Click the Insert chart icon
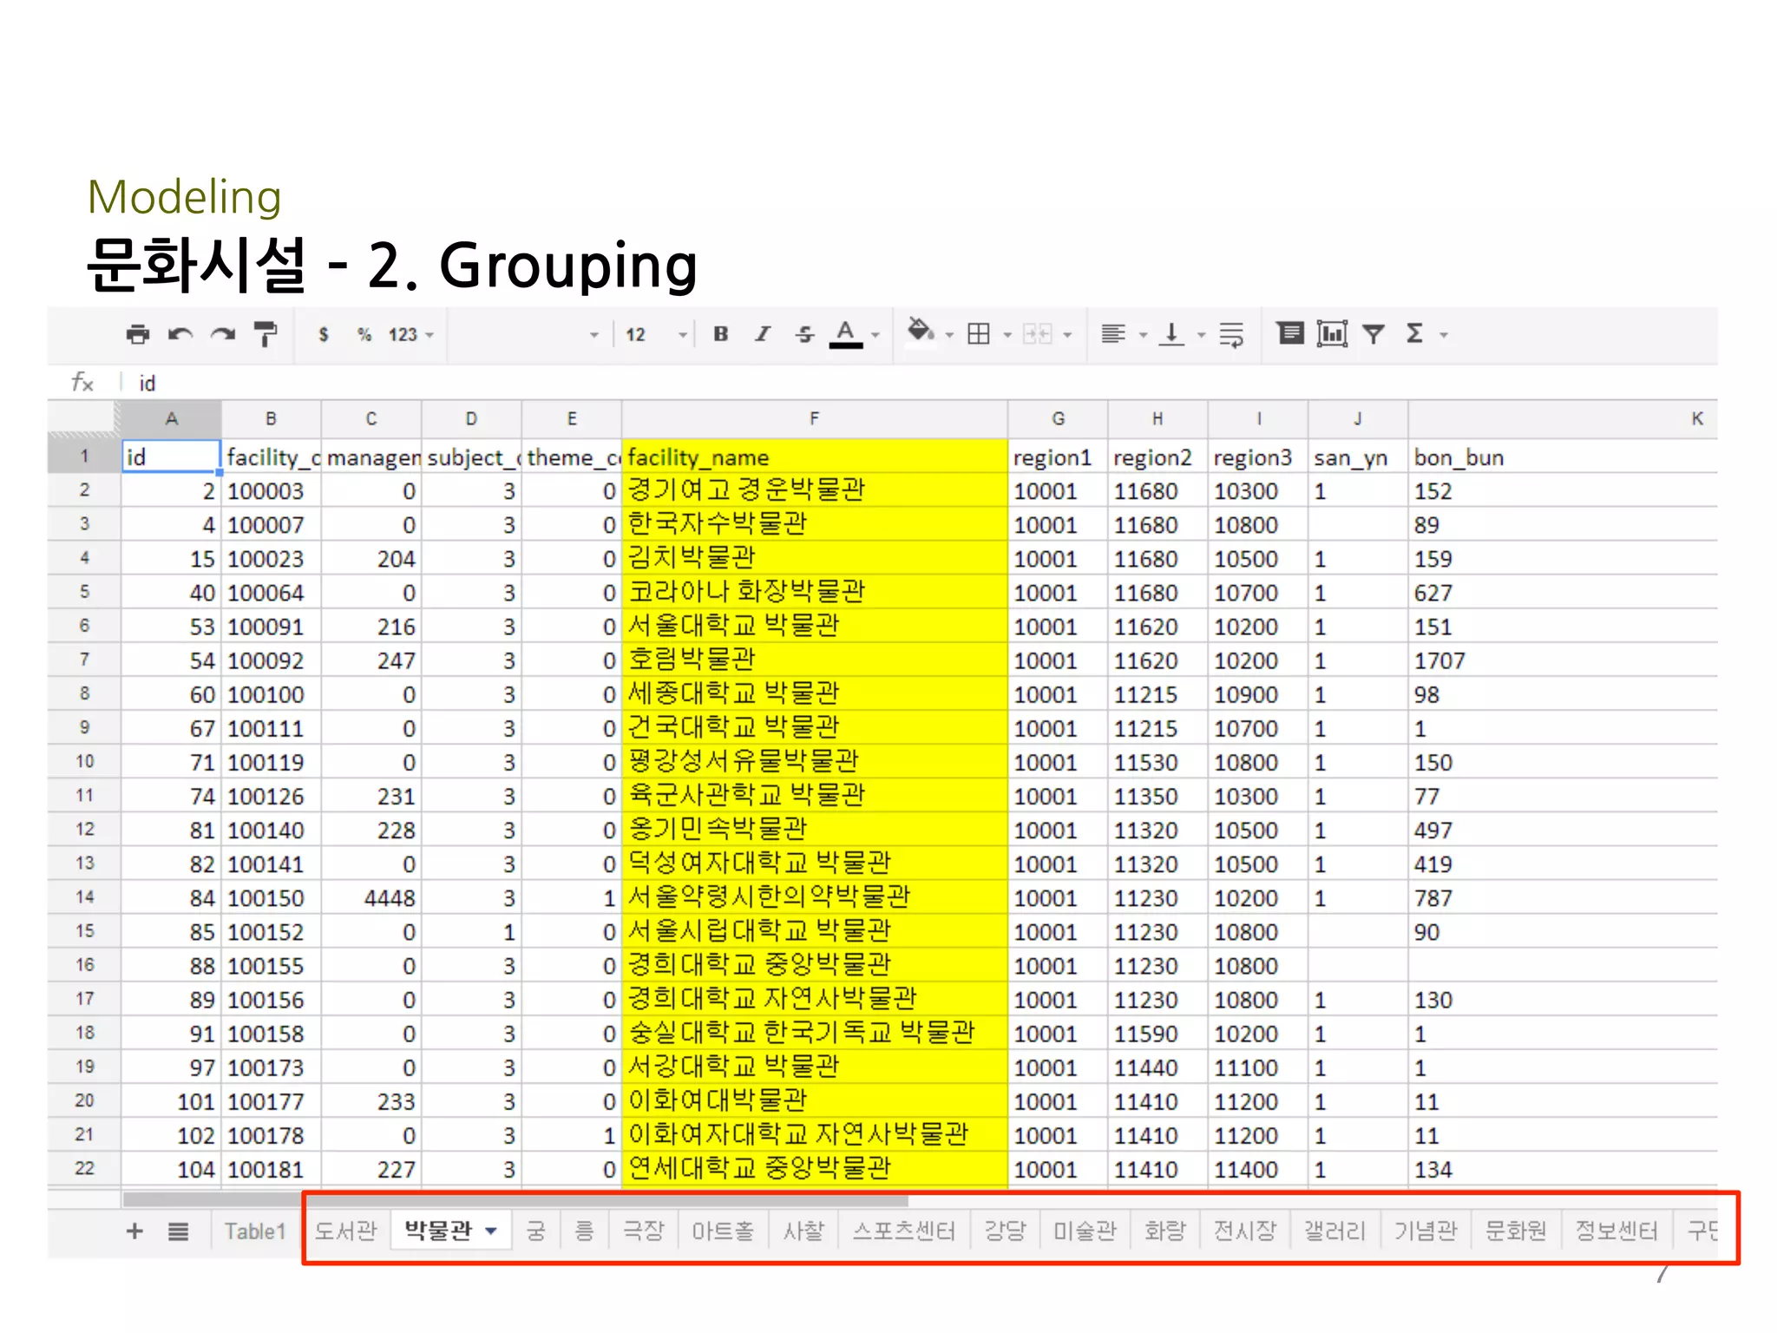Screen dimensions: 1777x1333 (1332, 333)
